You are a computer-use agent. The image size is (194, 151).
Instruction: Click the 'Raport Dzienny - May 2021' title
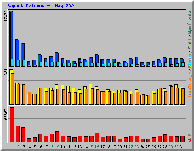click(42, 6)
